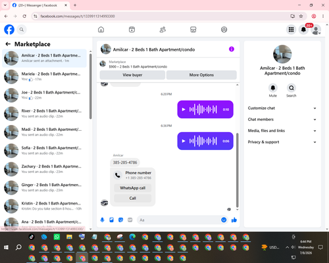Viewport: 329px width, 263px height.
Task: Go to the Home feed icon
Action: click(101, 30)
